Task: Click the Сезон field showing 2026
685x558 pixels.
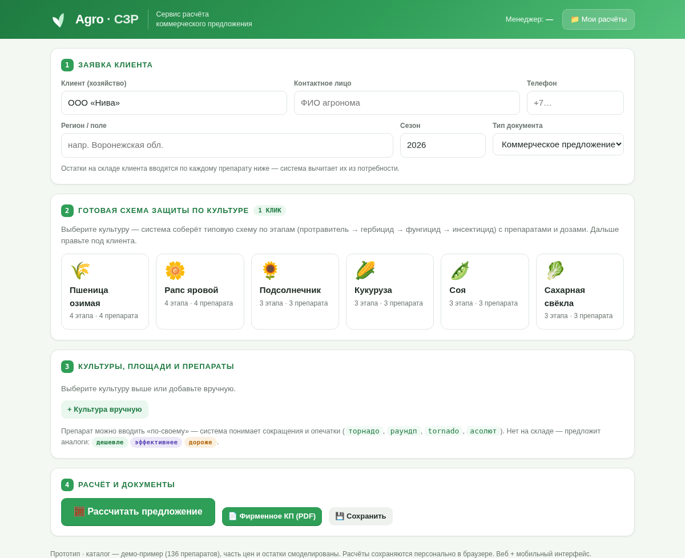Action: pyautogui.click(x=443, y=145)
